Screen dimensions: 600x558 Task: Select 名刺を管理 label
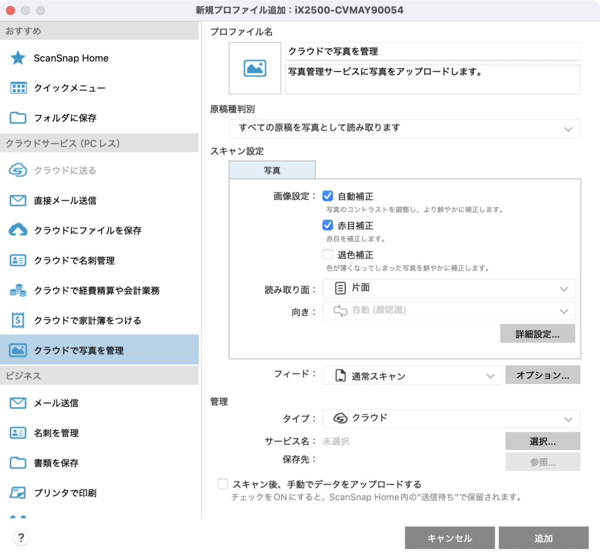pyautogui.click(x=56, y=433)
